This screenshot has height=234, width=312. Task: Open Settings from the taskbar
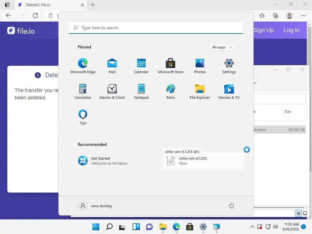pos(203,227)
